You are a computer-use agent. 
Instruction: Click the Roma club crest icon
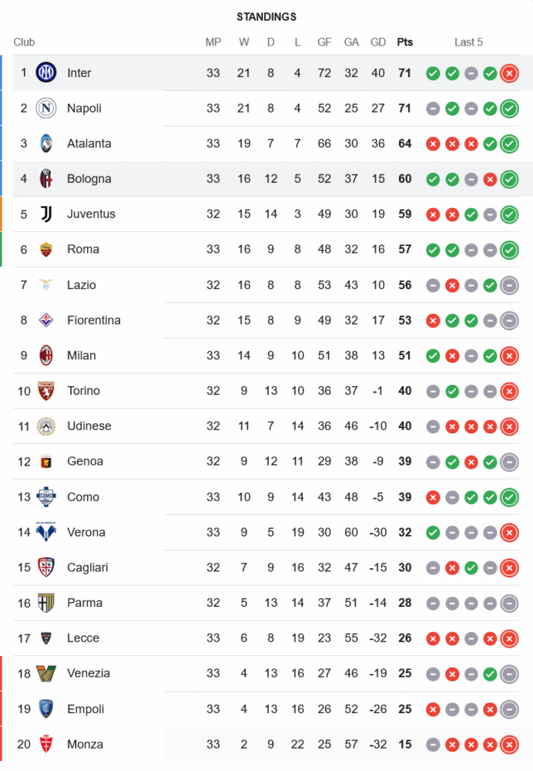[46, 249]
